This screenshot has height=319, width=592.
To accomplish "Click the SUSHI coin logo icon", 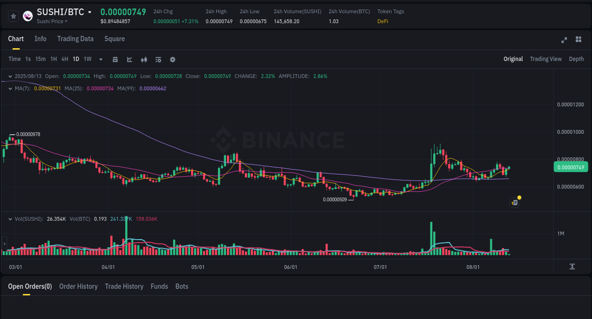I will 27,16.
